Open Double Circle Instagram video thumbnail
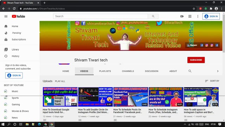 coord(95,97)
